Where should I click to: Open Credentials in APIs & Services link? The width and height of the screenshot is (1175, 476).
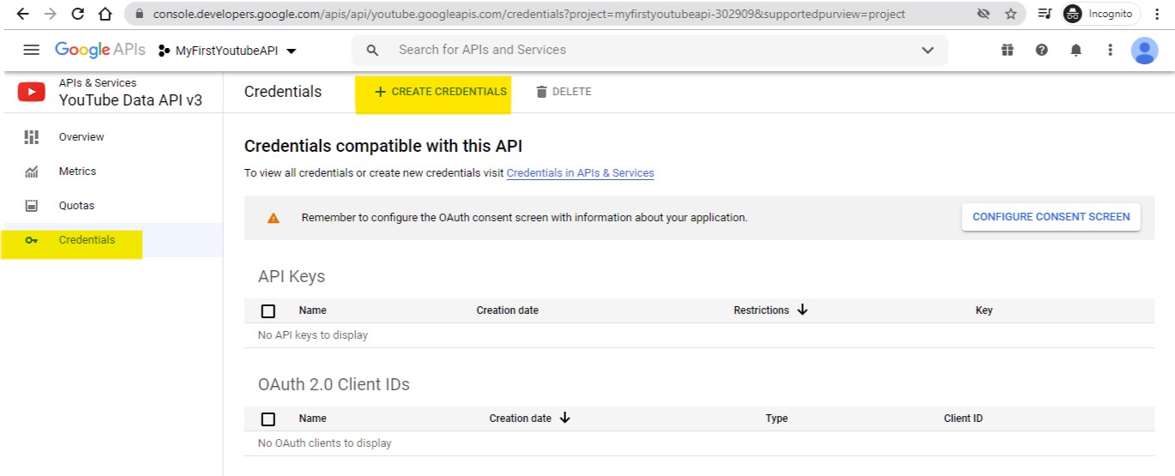[x=580, y=173]
